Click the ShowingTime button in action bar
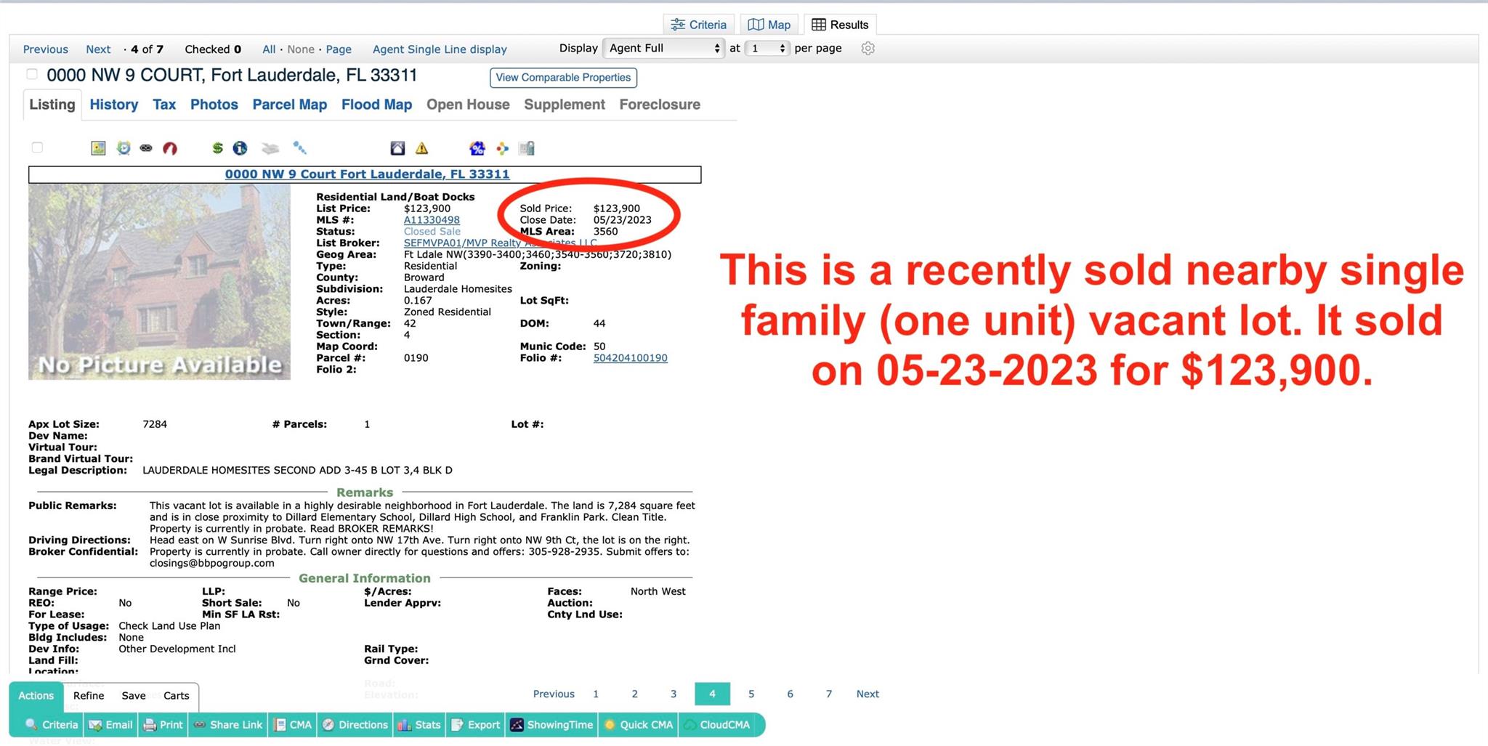 pos(551,725)
